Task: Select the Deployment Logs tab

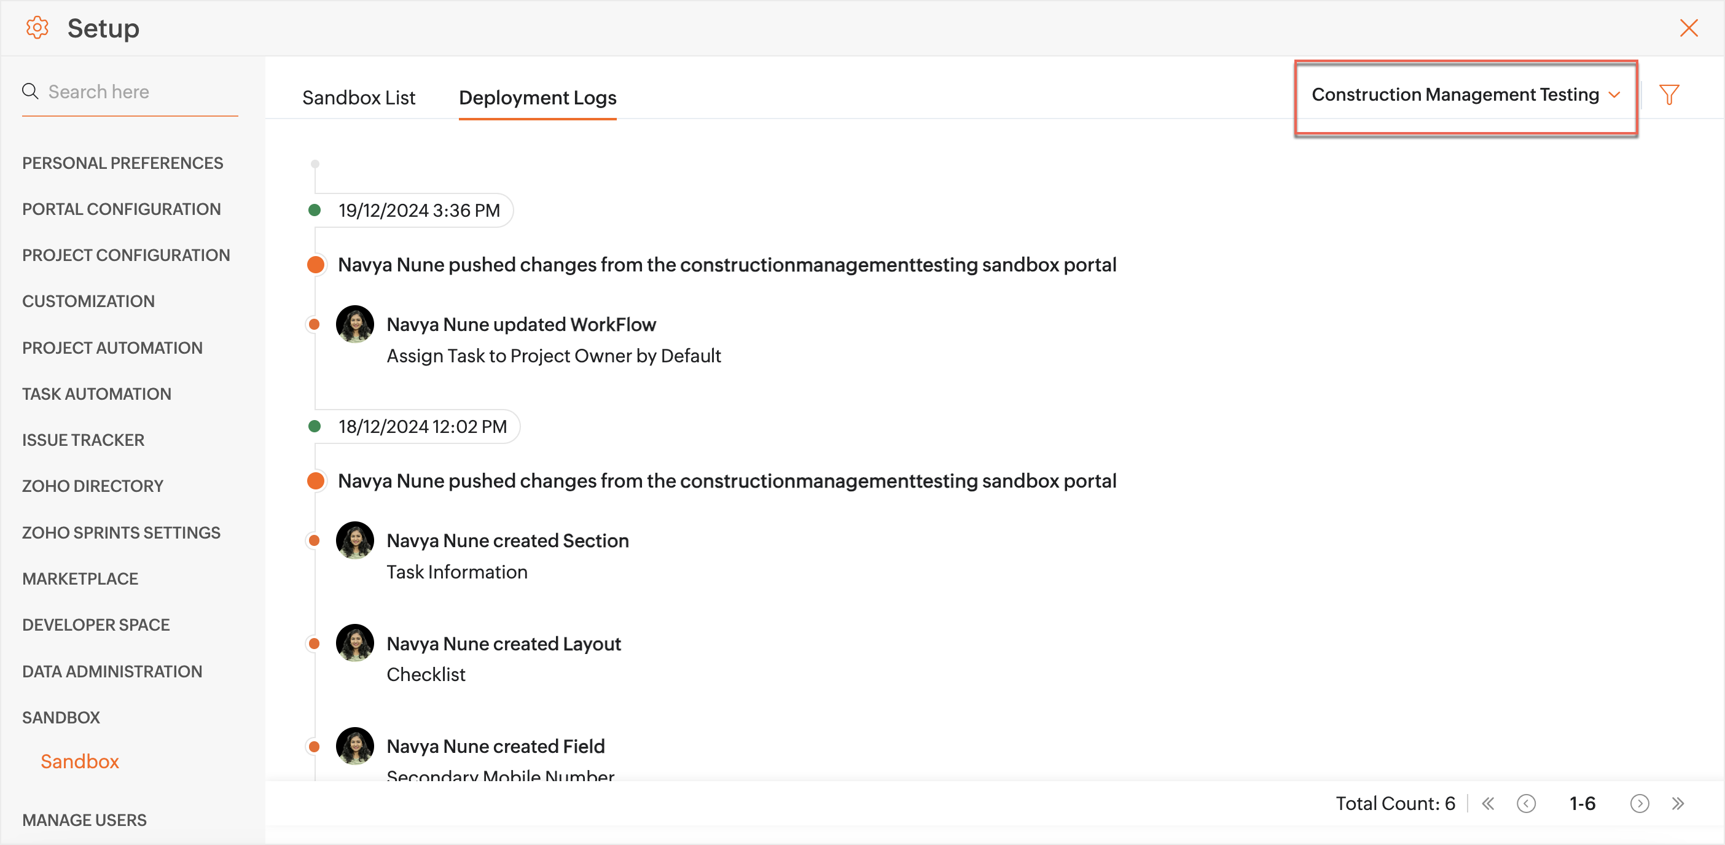Action: click(x=537, y=98)
